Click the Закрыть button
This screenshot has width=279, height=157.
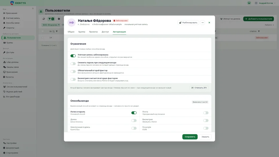click(x=205, y=137)
